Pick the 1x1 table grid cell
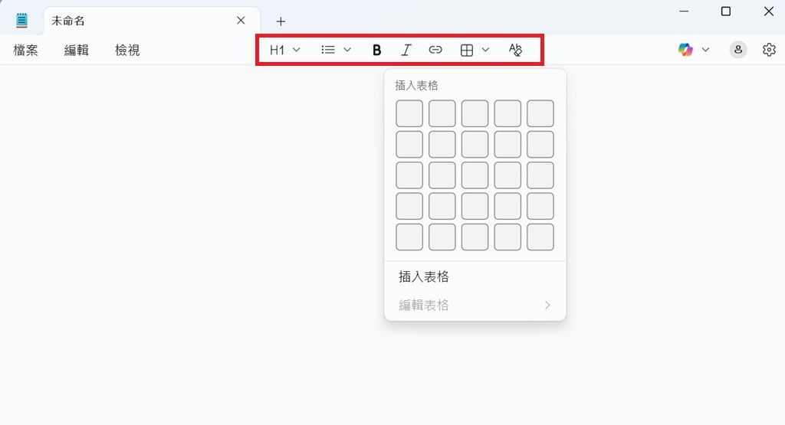The width and height of the screenshot is (785, 425). pos(409,113)
